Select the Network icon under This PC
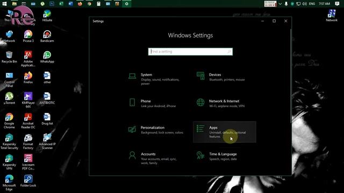This screenshot has height=193, width=344. tap(9, 36)
